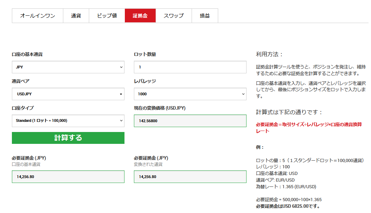Viewport: 371px width, 213px height.
Task: Expand the Standard account type dropdown
Action: pyautogui.click(x=68, y=121)
